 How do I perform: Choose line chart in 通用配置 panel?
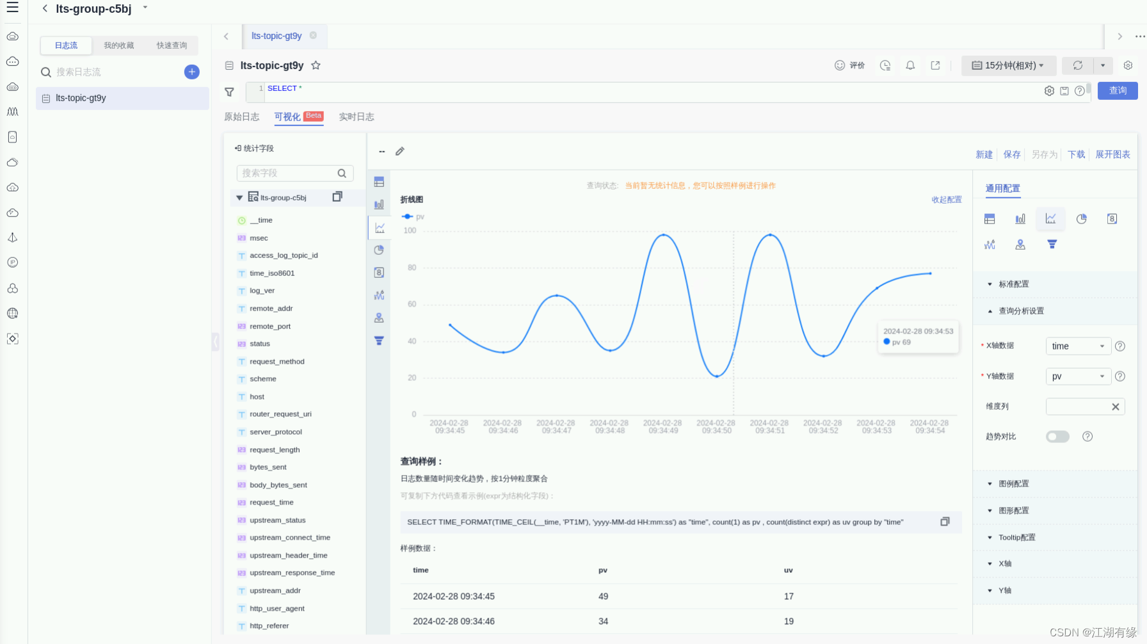(x=1051, y=219)
